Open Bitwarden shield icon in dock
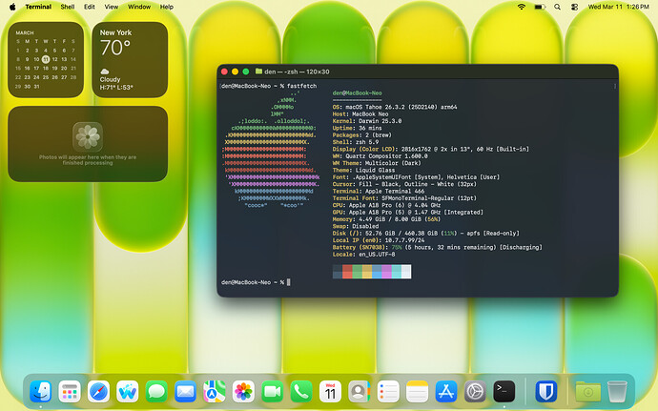The height and width of the screenshot is (411, 658). pyautogui.click(x=546, y=391)
